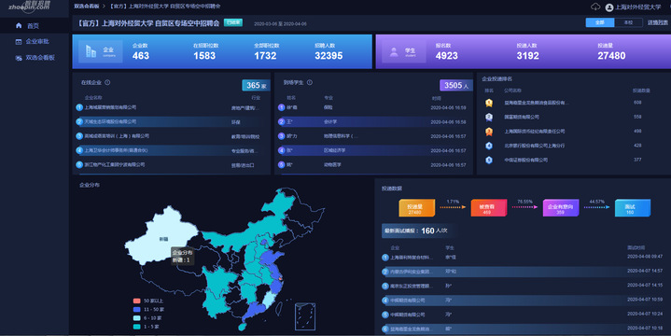The height and width of the screenshot is (336, 671).
Task: Select the gold first-place medal icon in ranking
Action: 489,103
